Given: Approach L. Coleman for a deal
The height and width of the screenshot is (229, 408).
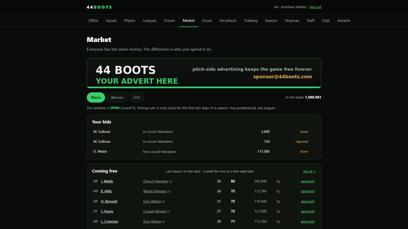Looking at the screenshot, I should coord(308,221).
